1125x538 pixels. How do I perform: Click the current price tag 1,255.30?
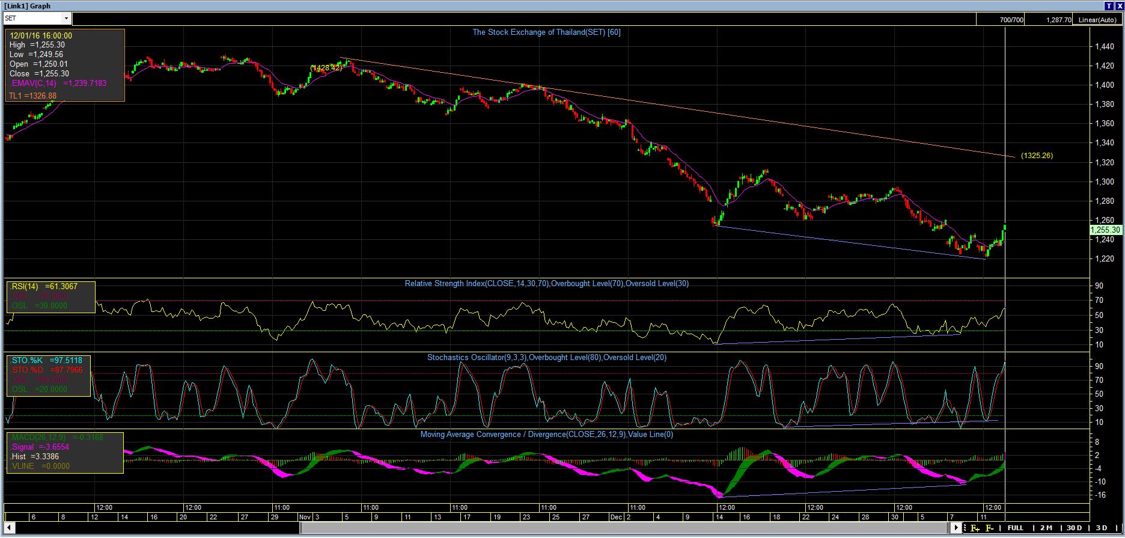point(1105,230)
